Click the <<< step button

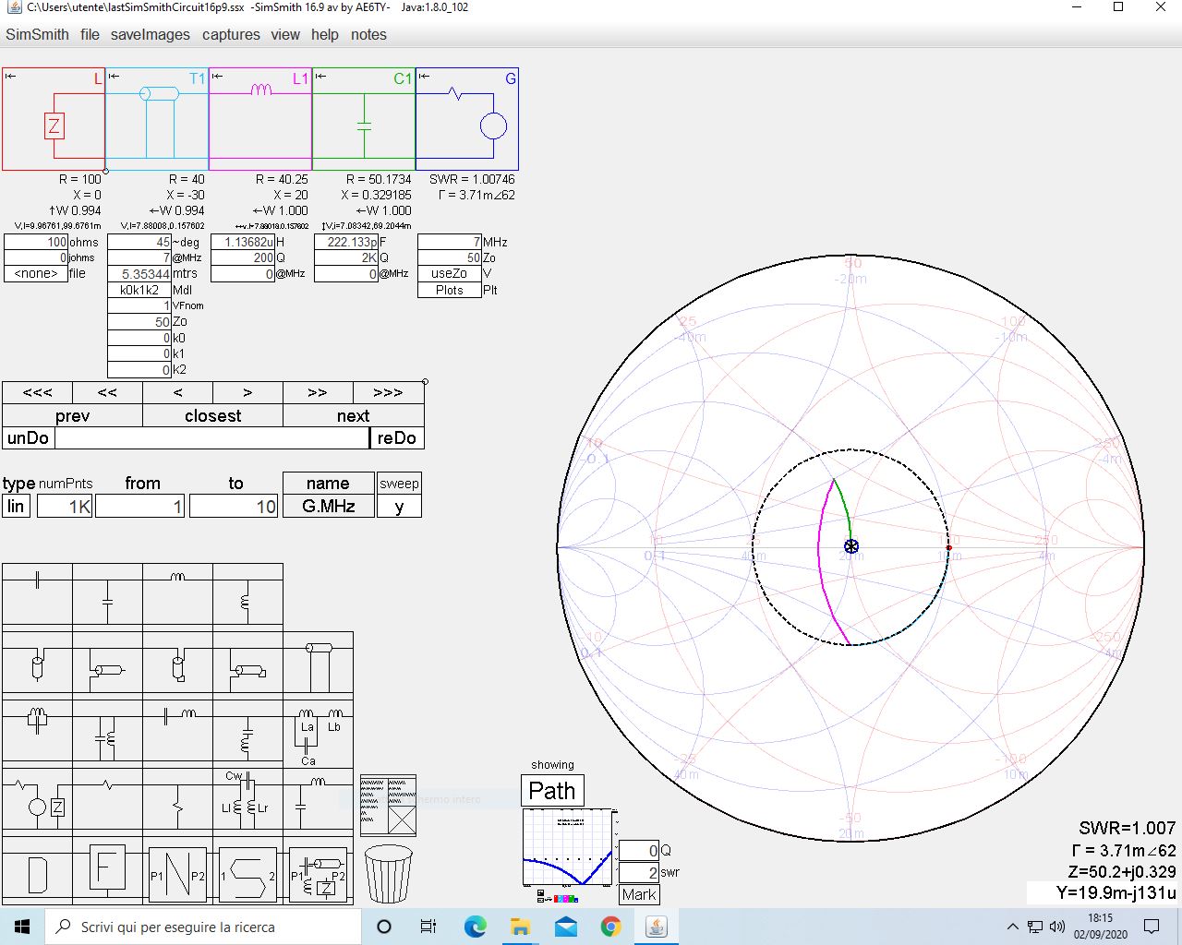(37, 392)
